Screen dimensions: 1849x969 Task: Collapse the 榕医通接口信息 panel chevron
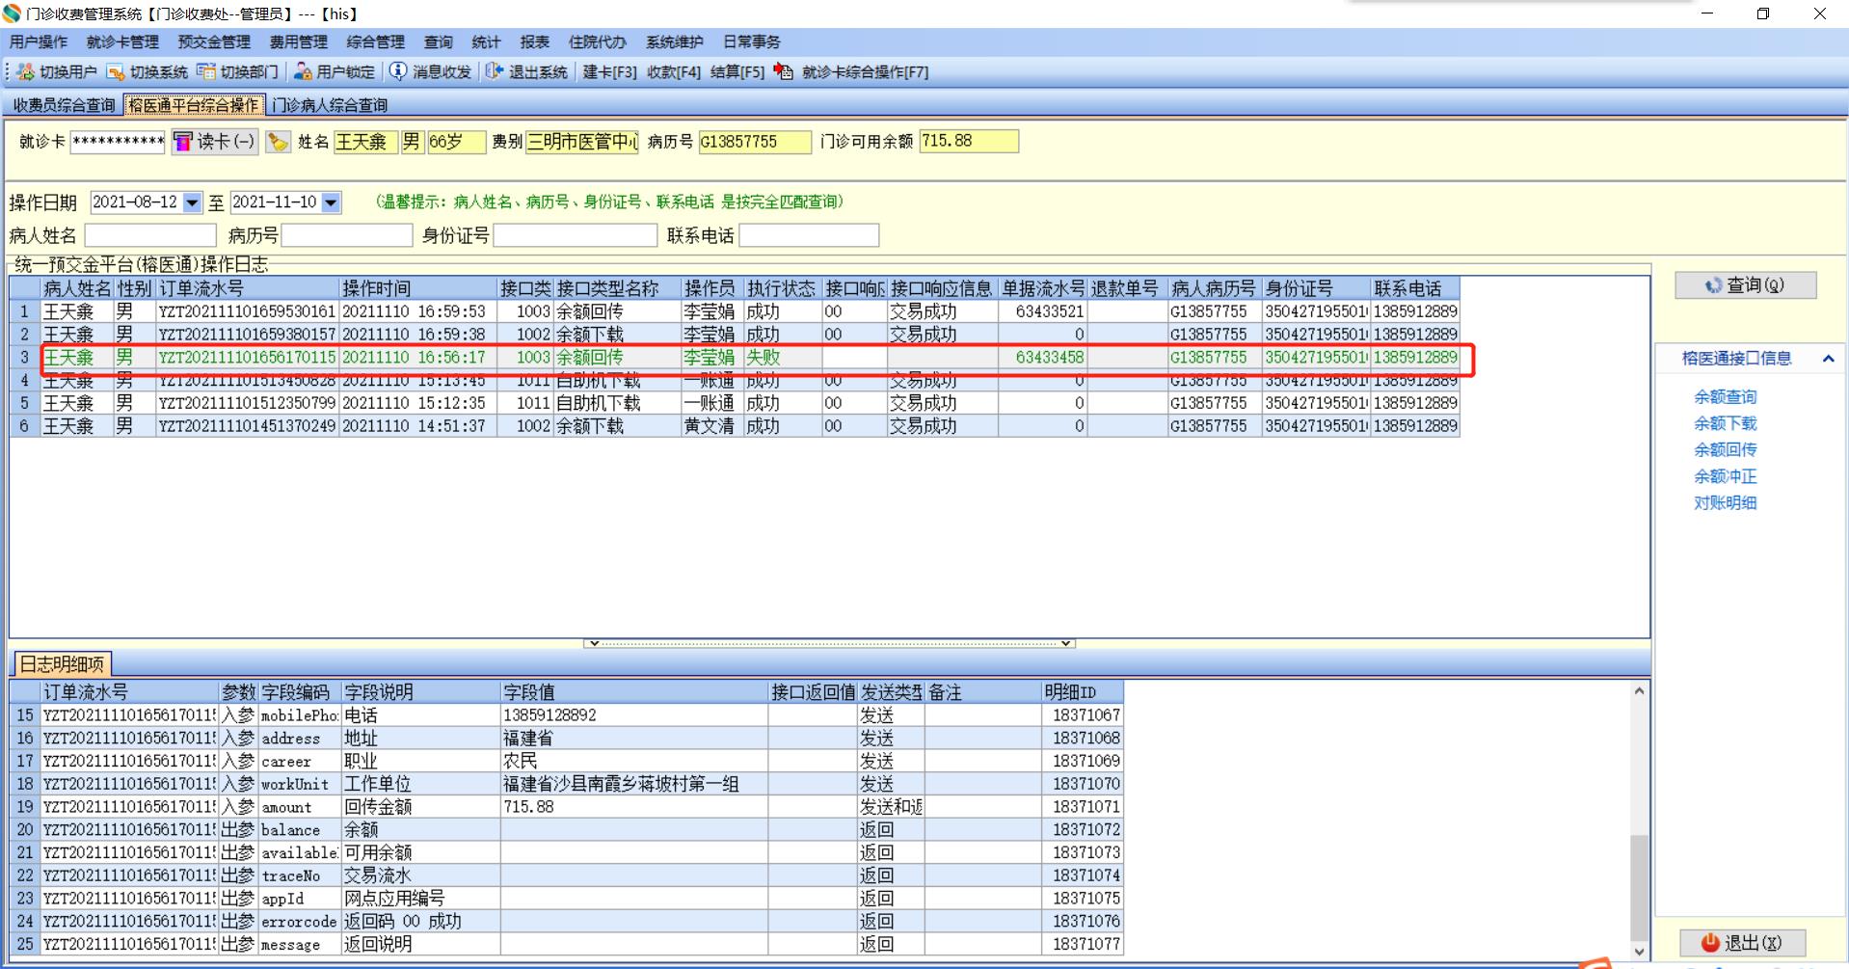1828,359
